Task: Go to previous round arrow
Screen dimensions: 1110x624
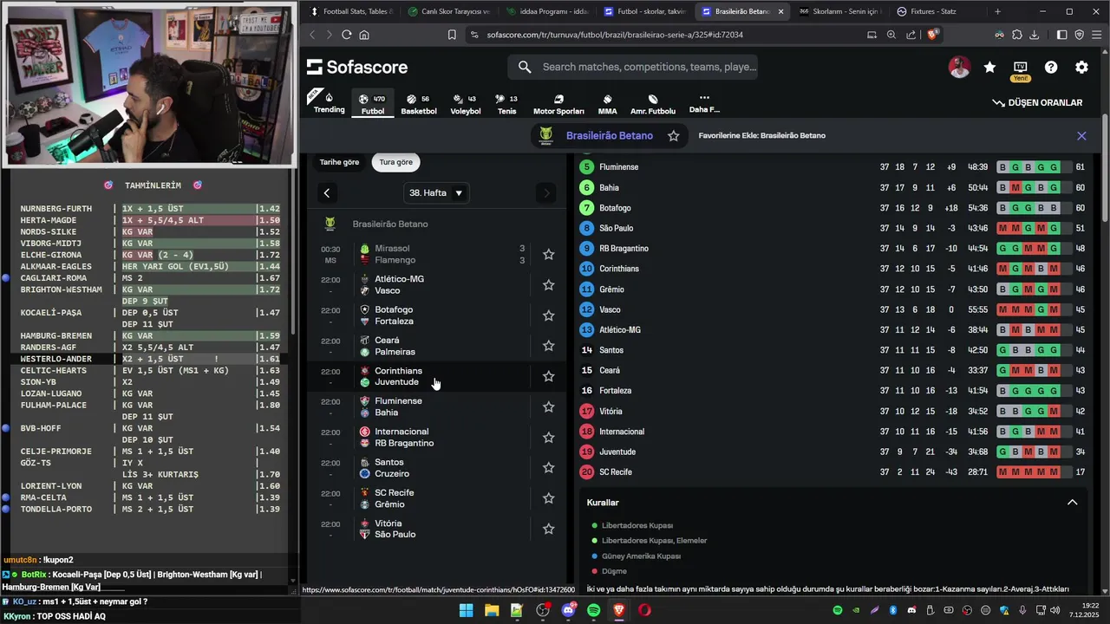Action: point(327,192)
